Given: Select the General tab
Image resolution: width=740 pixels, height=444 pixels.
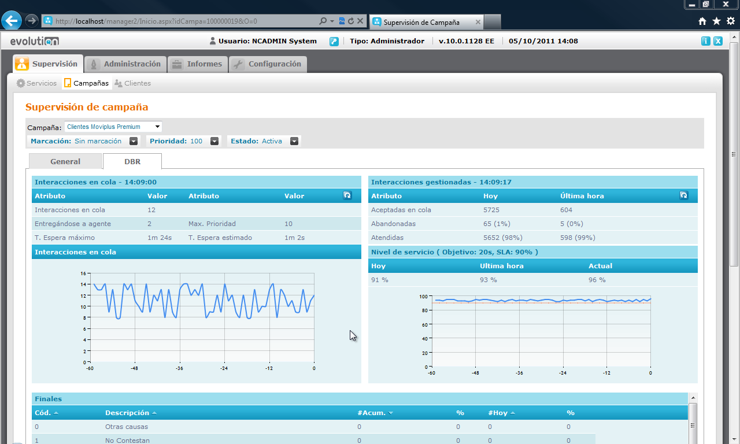Looking at the screenshot, I should (65, 161).
